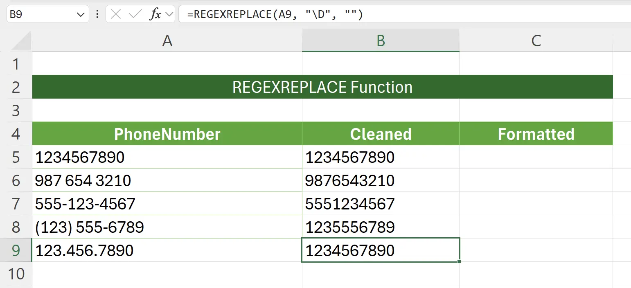631x288 pixels.
Task: Select row header 4
Action: [16, 134]
